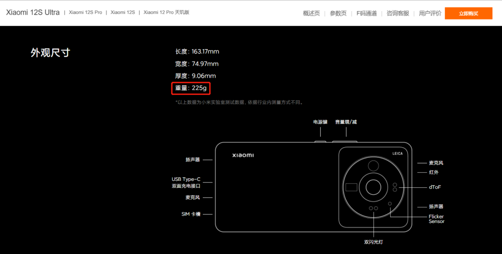Click the USB Type-C 双面充电接口 label
The image size is (502, 254).
186,182
